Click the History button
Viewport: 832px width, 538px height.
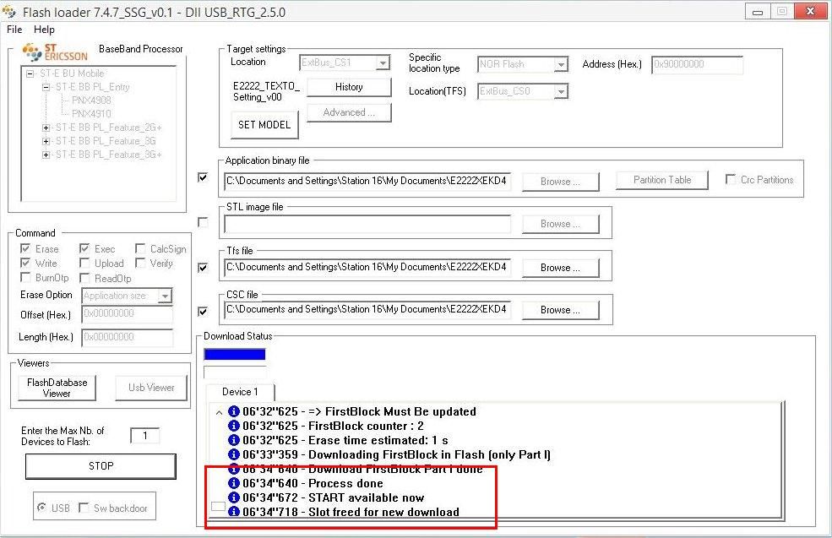click(349, 87)
